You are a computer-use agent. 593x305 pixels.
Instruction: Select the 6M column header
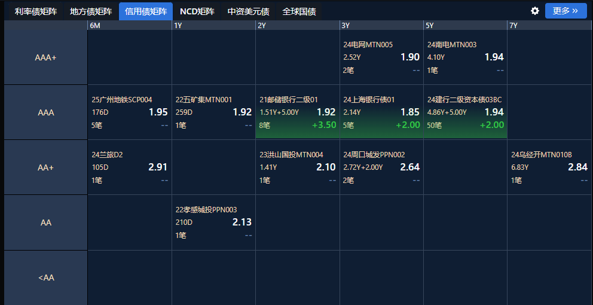130,25
